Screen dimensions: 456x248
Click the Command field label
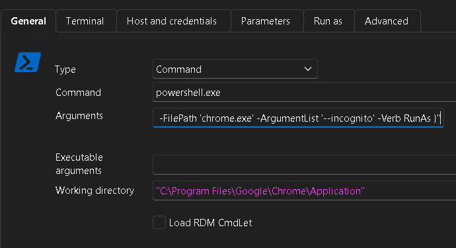tap(78, 93)
